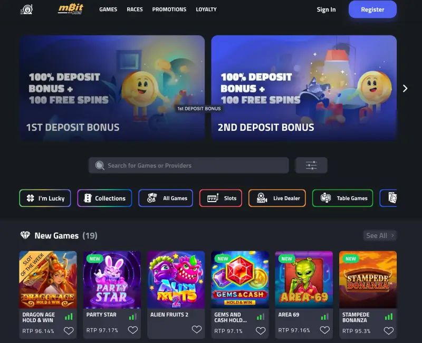Click the Register button
Image resolution: width=422 pixels, height=343 pixels.
point(372,9)
